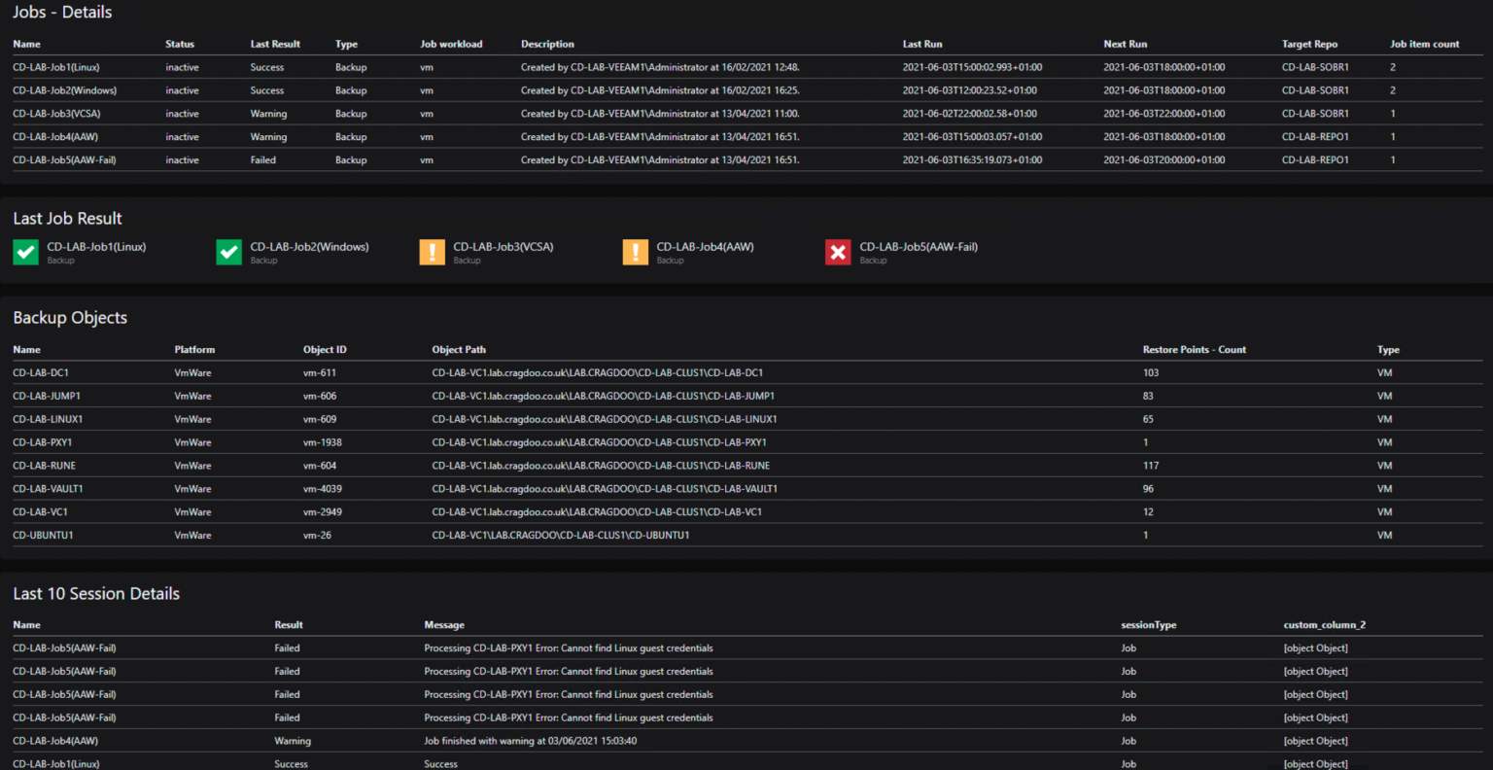1493x770 pixels.
Task: Click the Last Job Result panel title
Action: [67, 218]
